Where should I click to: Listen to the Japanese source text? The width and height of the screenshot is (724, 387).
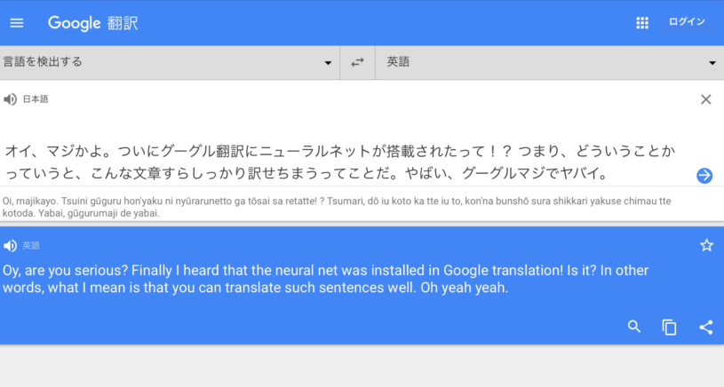[x=10, y=99]
